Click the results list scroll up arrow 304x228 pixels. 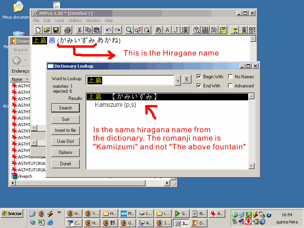click(x=252, y=96)
